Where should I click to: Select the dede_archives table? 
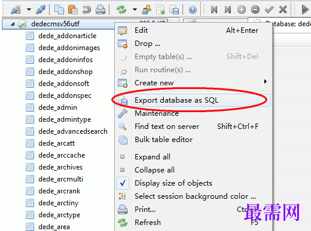point(60,167)
